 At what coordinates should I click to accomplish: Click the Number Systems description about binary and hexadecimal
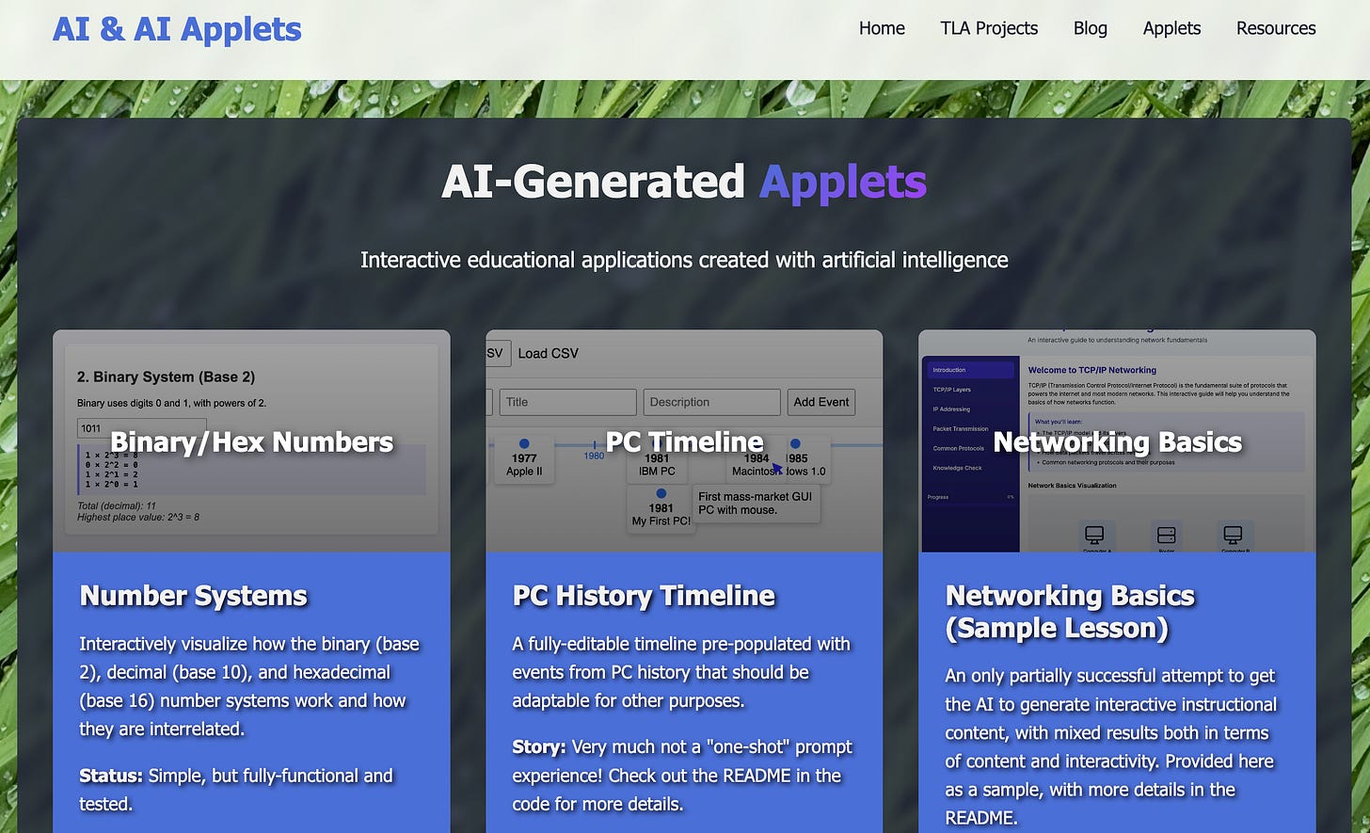[x=249, y=686]
